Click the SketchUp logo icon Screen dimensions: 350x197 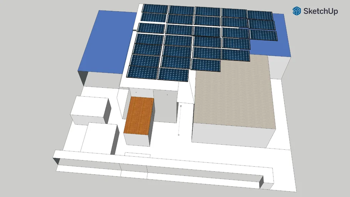297,11
